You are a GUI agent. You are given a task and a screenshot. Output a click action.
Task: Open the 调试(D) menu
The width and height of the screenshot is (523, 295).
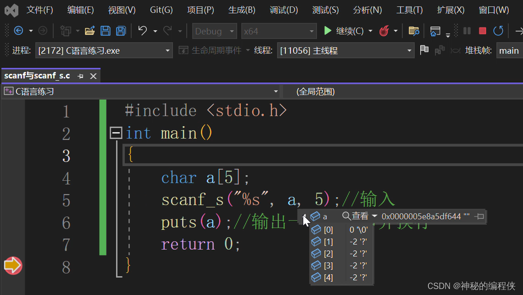(284, 10)
